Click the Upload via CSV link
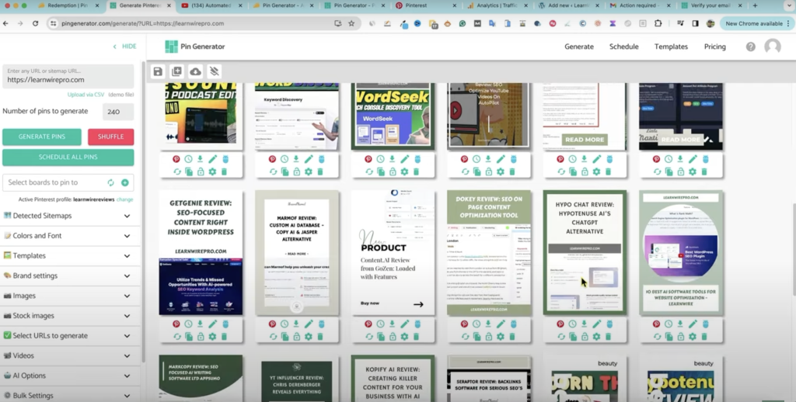 (x=86, y=95)
